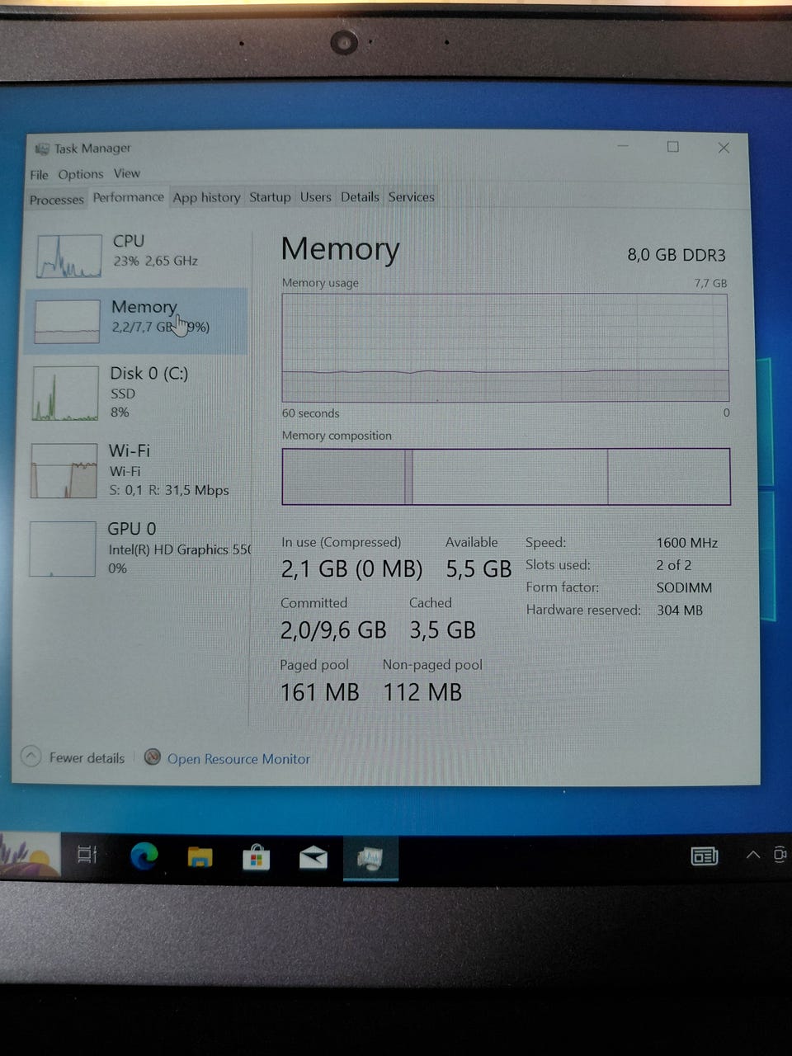Click the Hardware reserved value 304 MB

click(x=679, y=610)
